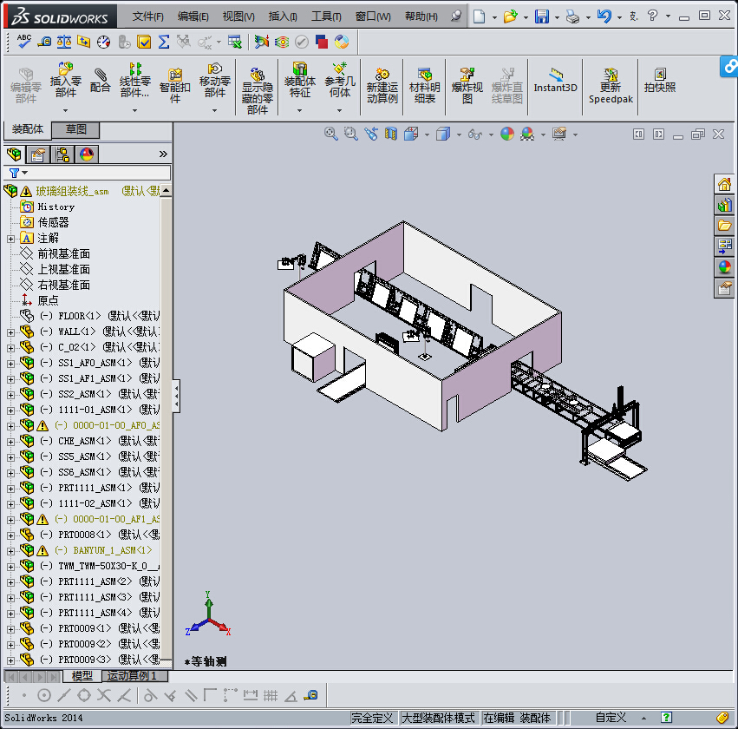Open the Mass Properties scale icon
The height and width of the screenshot is (729, 738).
point(64,42)
